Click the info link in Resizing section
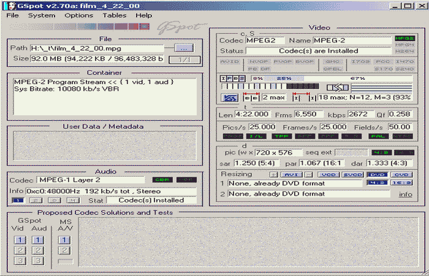Screen dimensions: 429x276 [x=405, y=194]
